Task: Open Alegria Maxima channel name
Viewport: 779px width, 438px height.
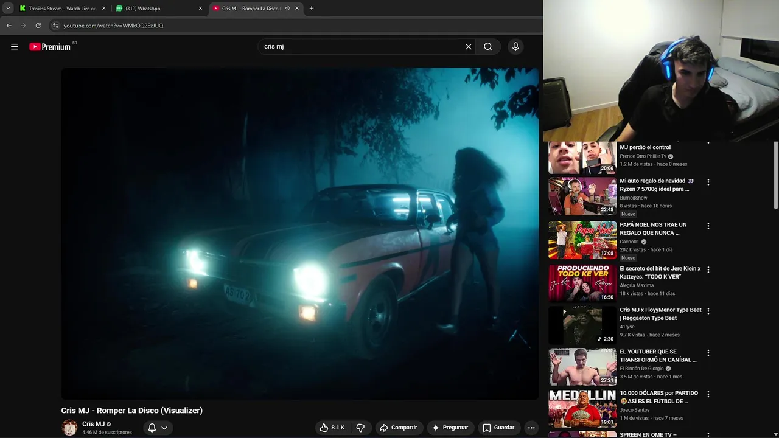Action: 637,285
